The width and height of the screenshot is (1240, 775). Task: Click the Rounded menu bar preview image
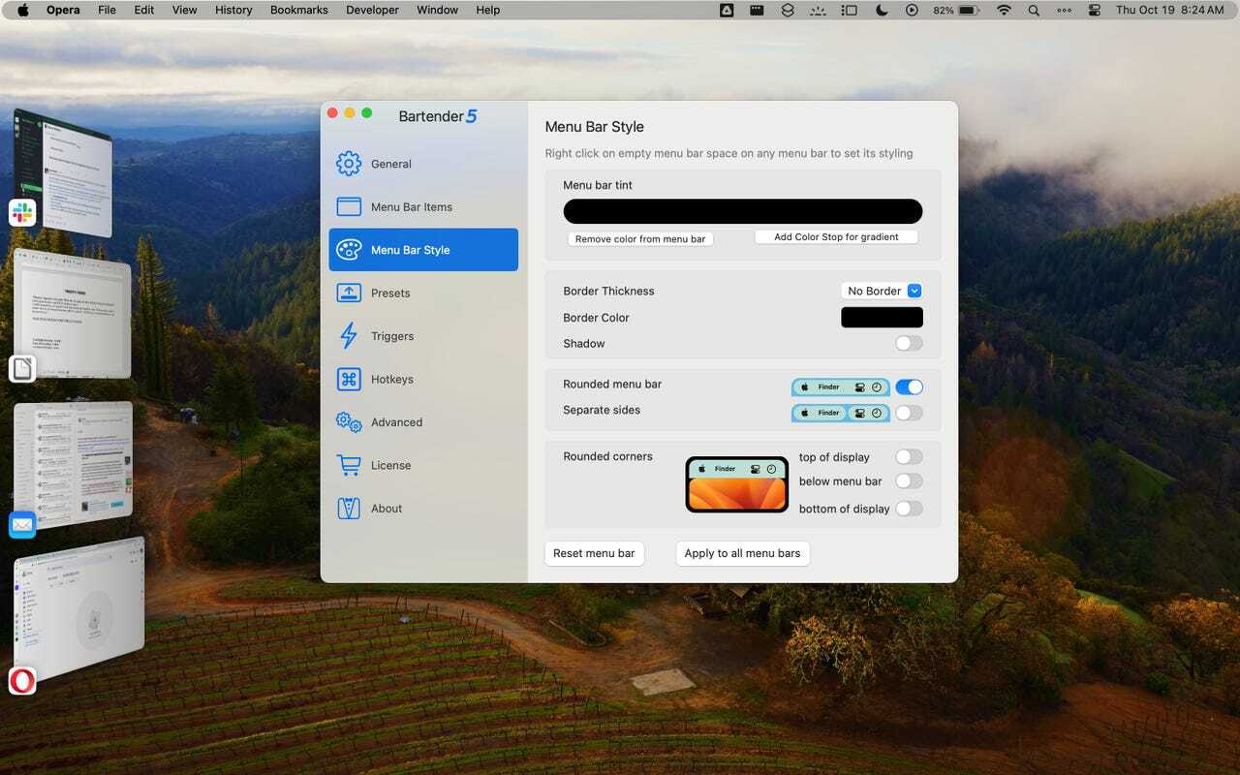tap(840, 387)
